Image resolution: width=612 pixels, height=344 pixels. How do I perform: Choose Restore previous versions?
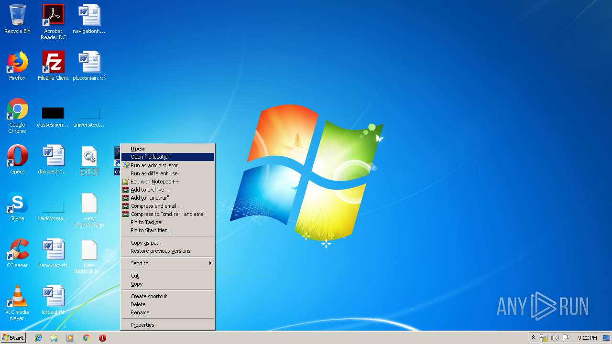pyautogui.click(x=167, y=251)
